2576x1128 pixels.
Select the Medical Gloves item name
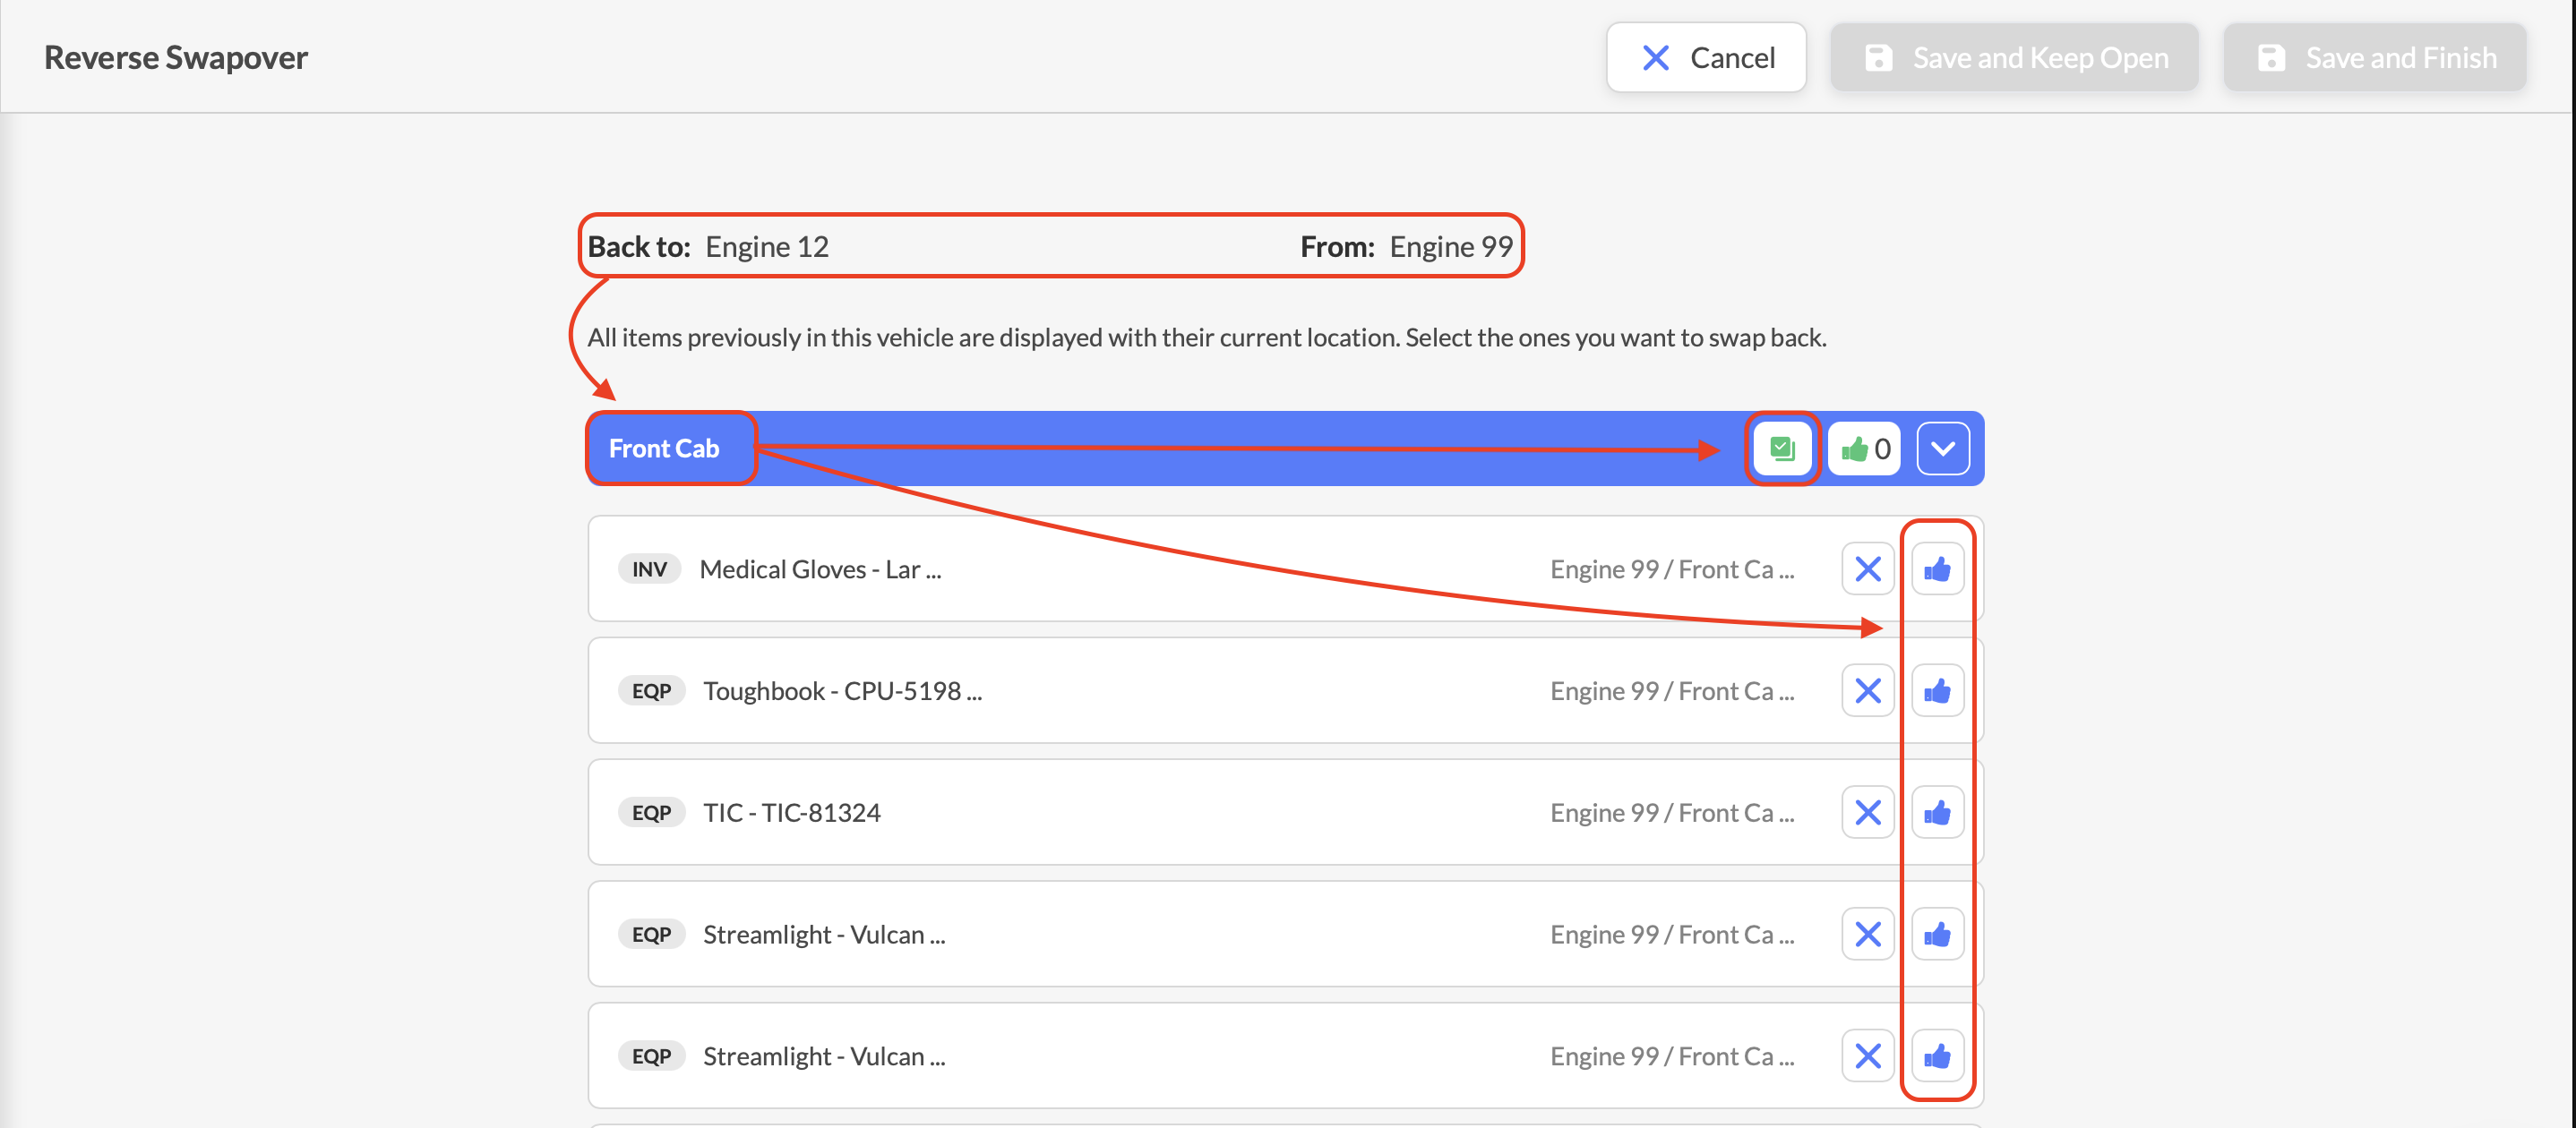point(820,569)
